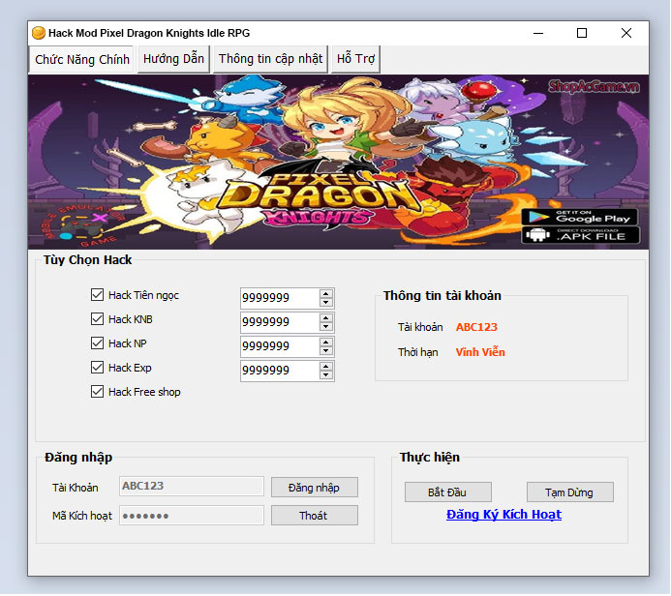Uncheck Hack Free shop

pyautogui.click(x=97, y=392)
